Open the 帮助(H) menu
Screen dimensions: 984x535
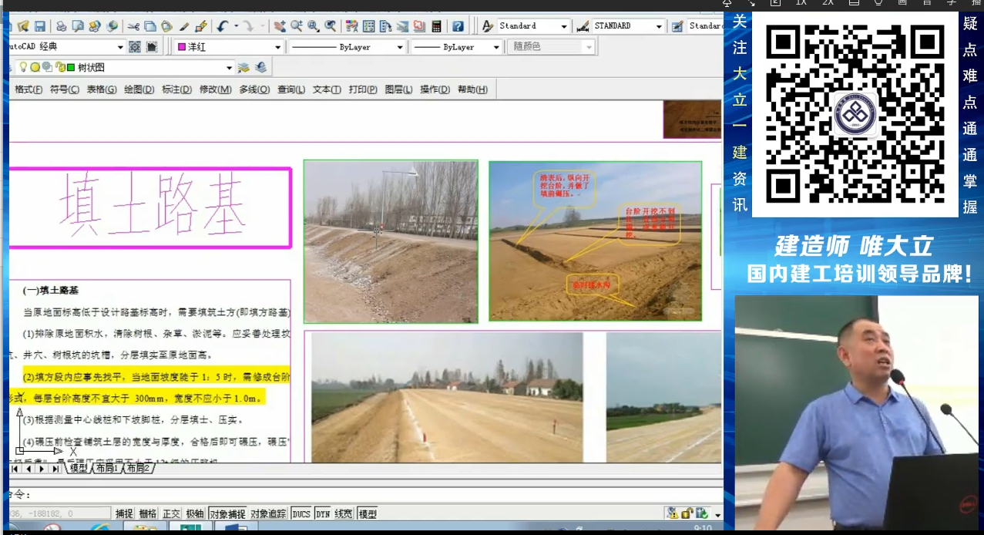tap(472, 89)
